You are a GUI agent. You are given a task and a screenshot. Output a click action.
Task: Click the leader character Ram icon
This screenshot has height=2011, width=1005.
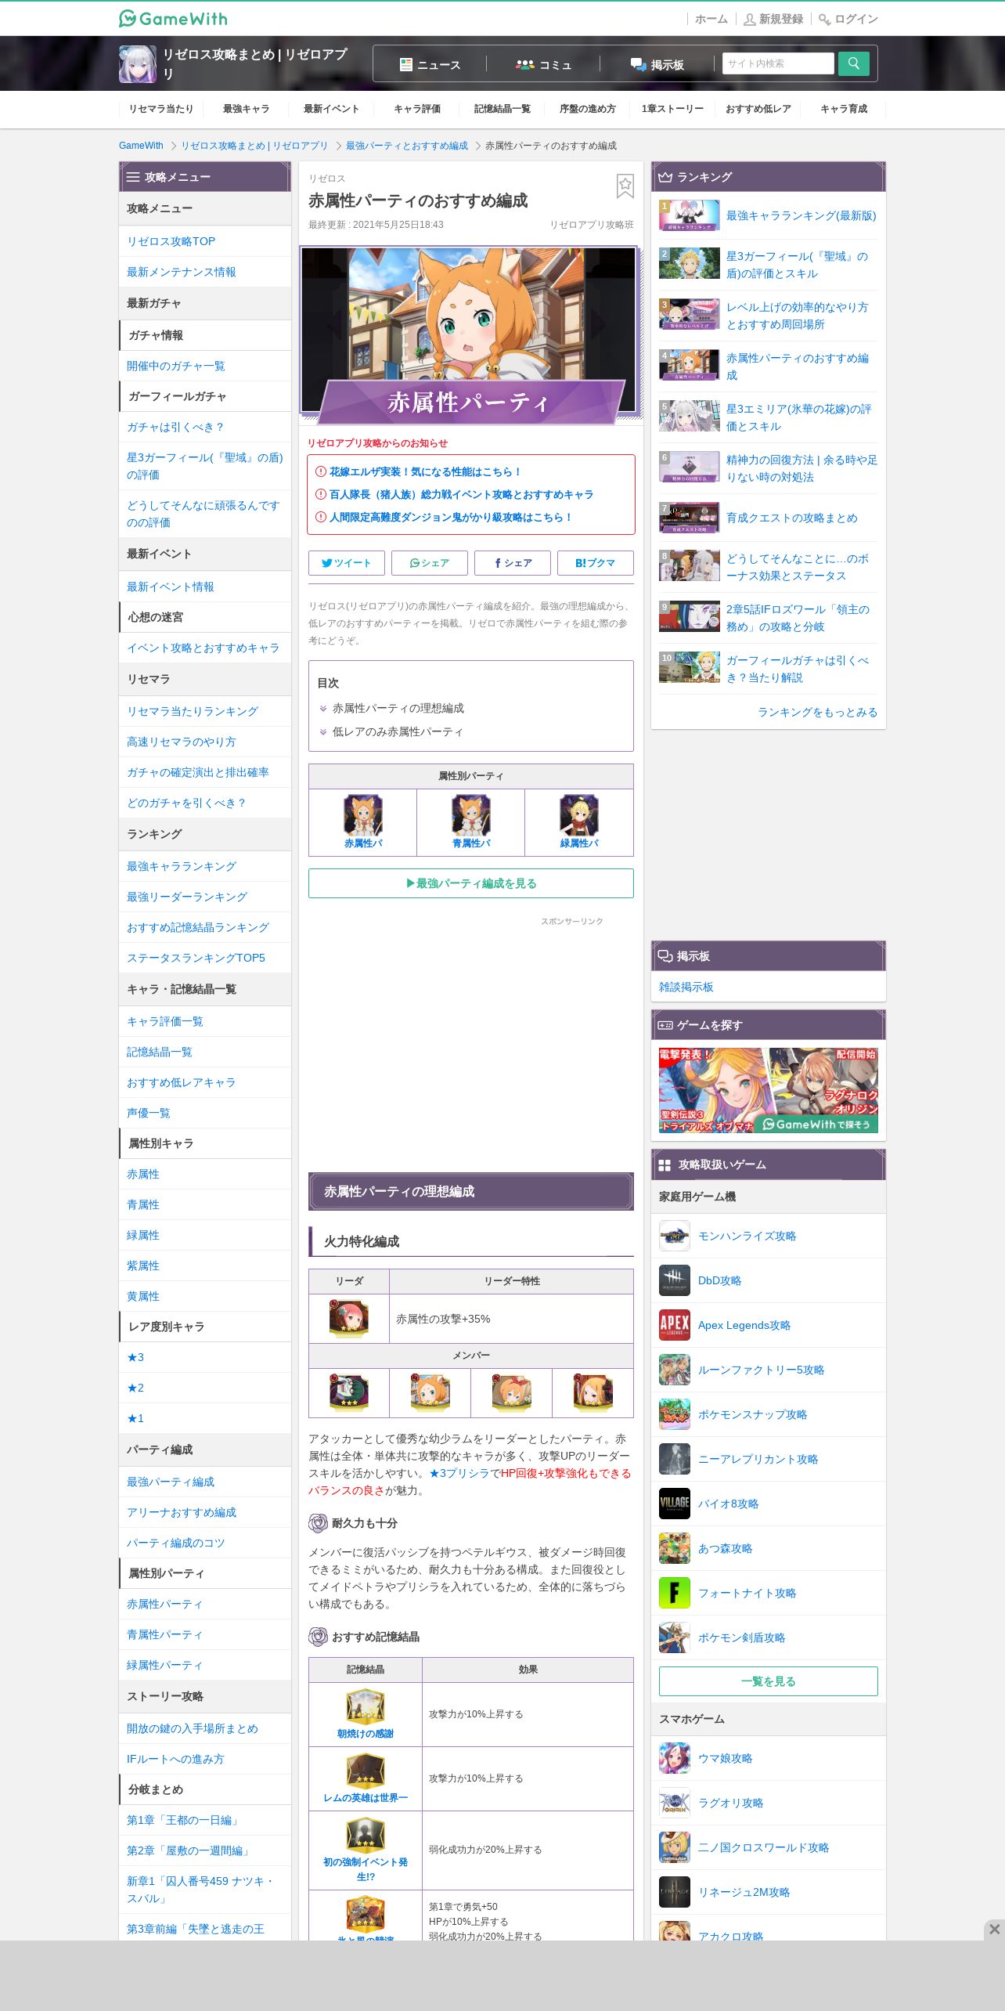pos(348,1318)
